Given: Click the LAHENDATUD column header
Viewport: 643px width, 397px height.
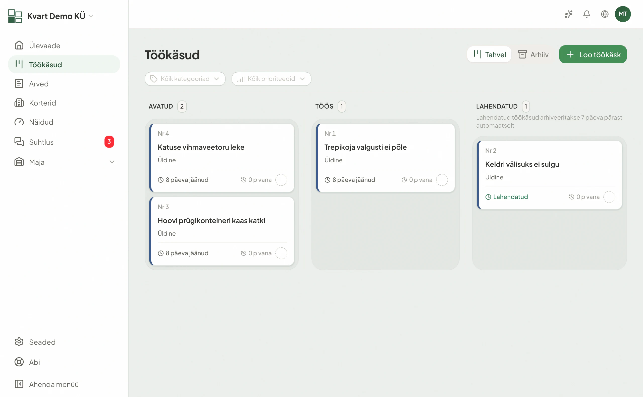Looking at the screenshot, I should pos(497,106).
